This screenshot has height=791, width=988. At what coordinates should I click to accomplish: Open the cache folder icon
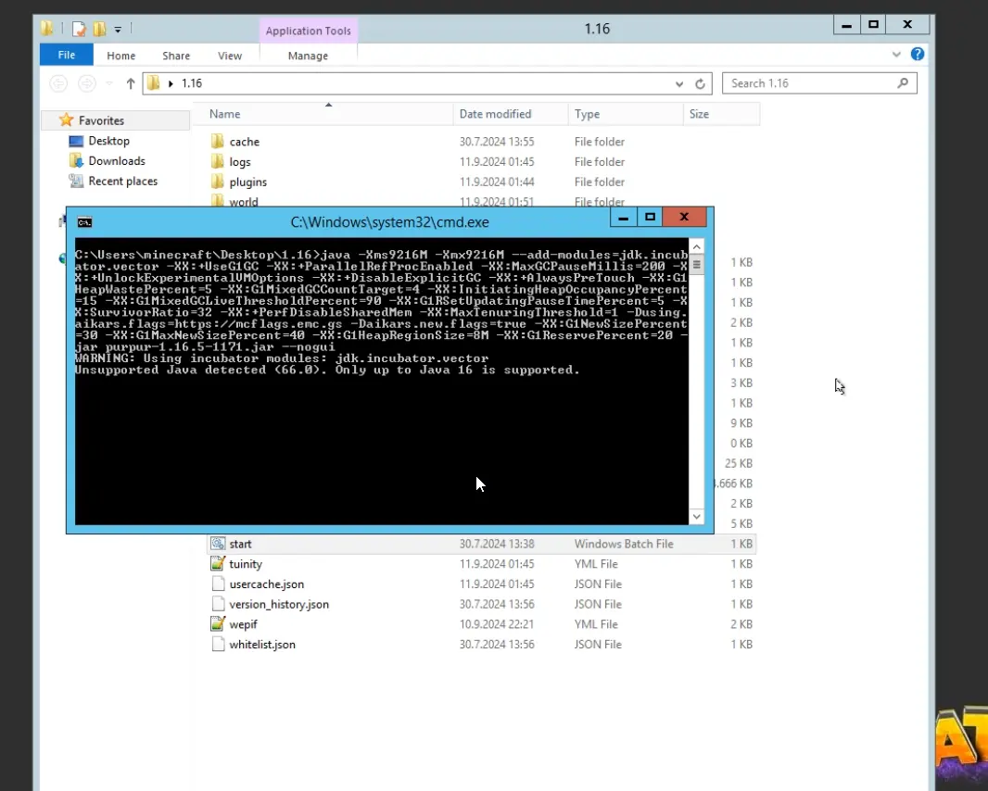(x=218, y=141)
